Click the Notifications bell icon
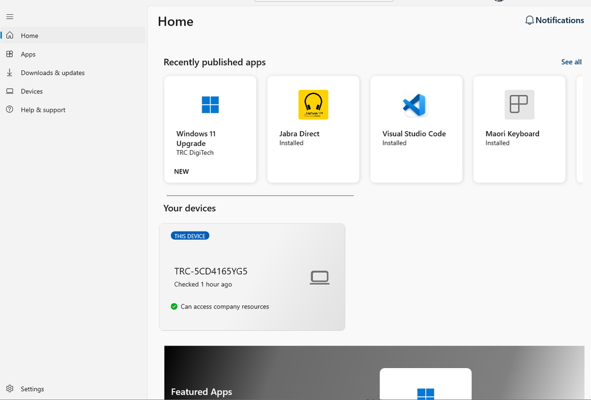This screenshot has width=591, height=400. [x=529, y=20]
